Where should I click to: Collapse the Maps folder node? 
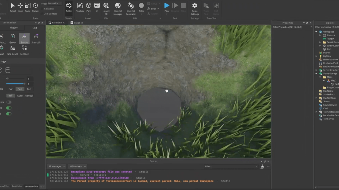click(x=320, y=77)
